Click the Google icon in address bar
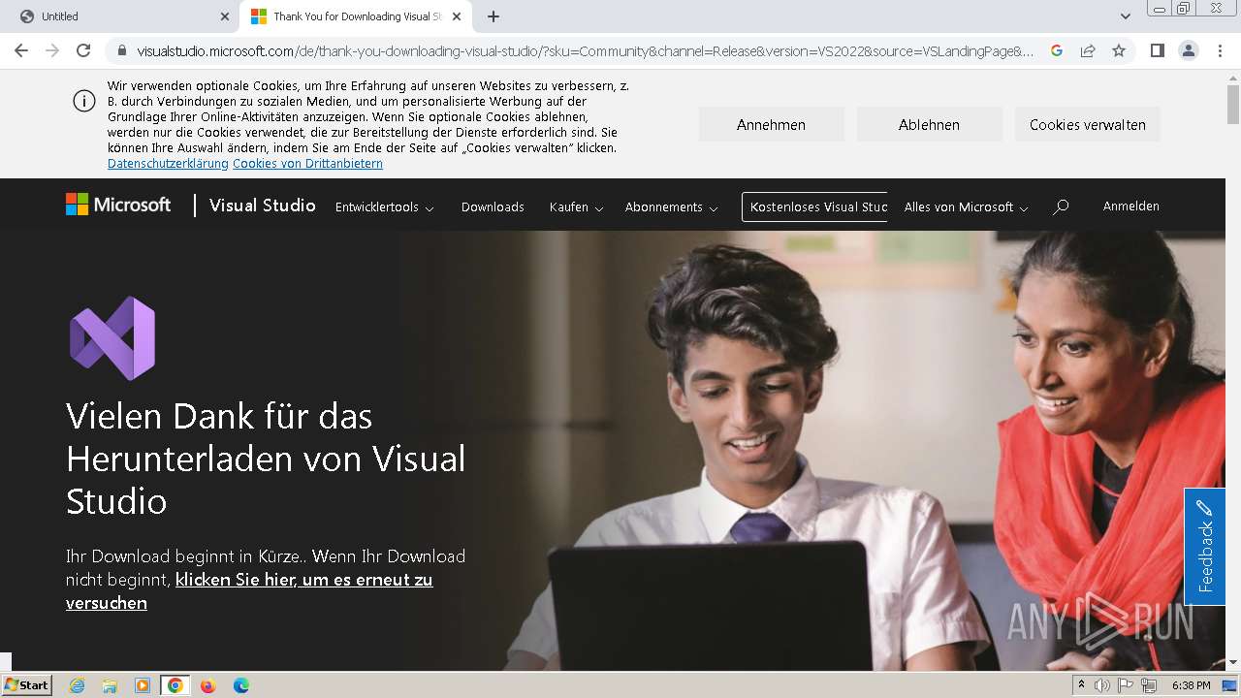The height and width of the screenshot is (698, 1241). click(x=1057, y=50)
